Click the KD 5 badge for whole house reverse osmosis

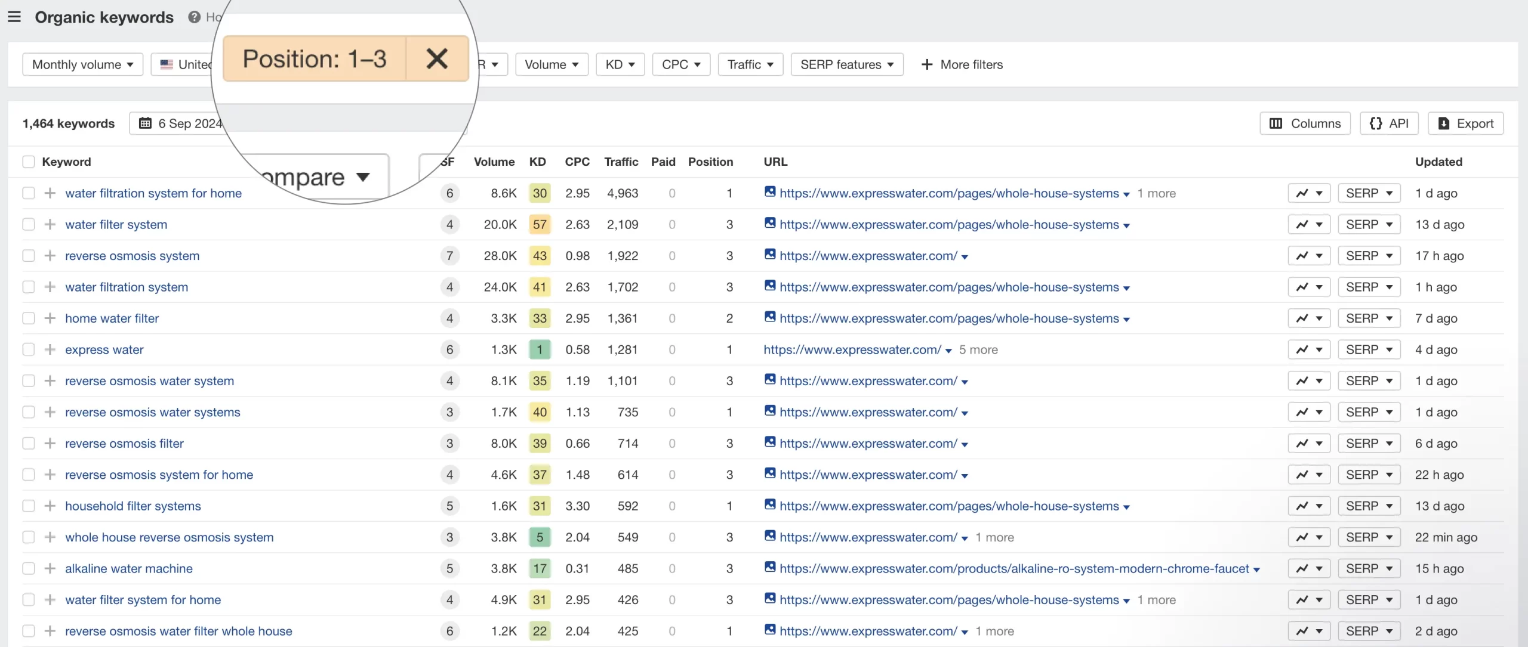click(540, 537)
